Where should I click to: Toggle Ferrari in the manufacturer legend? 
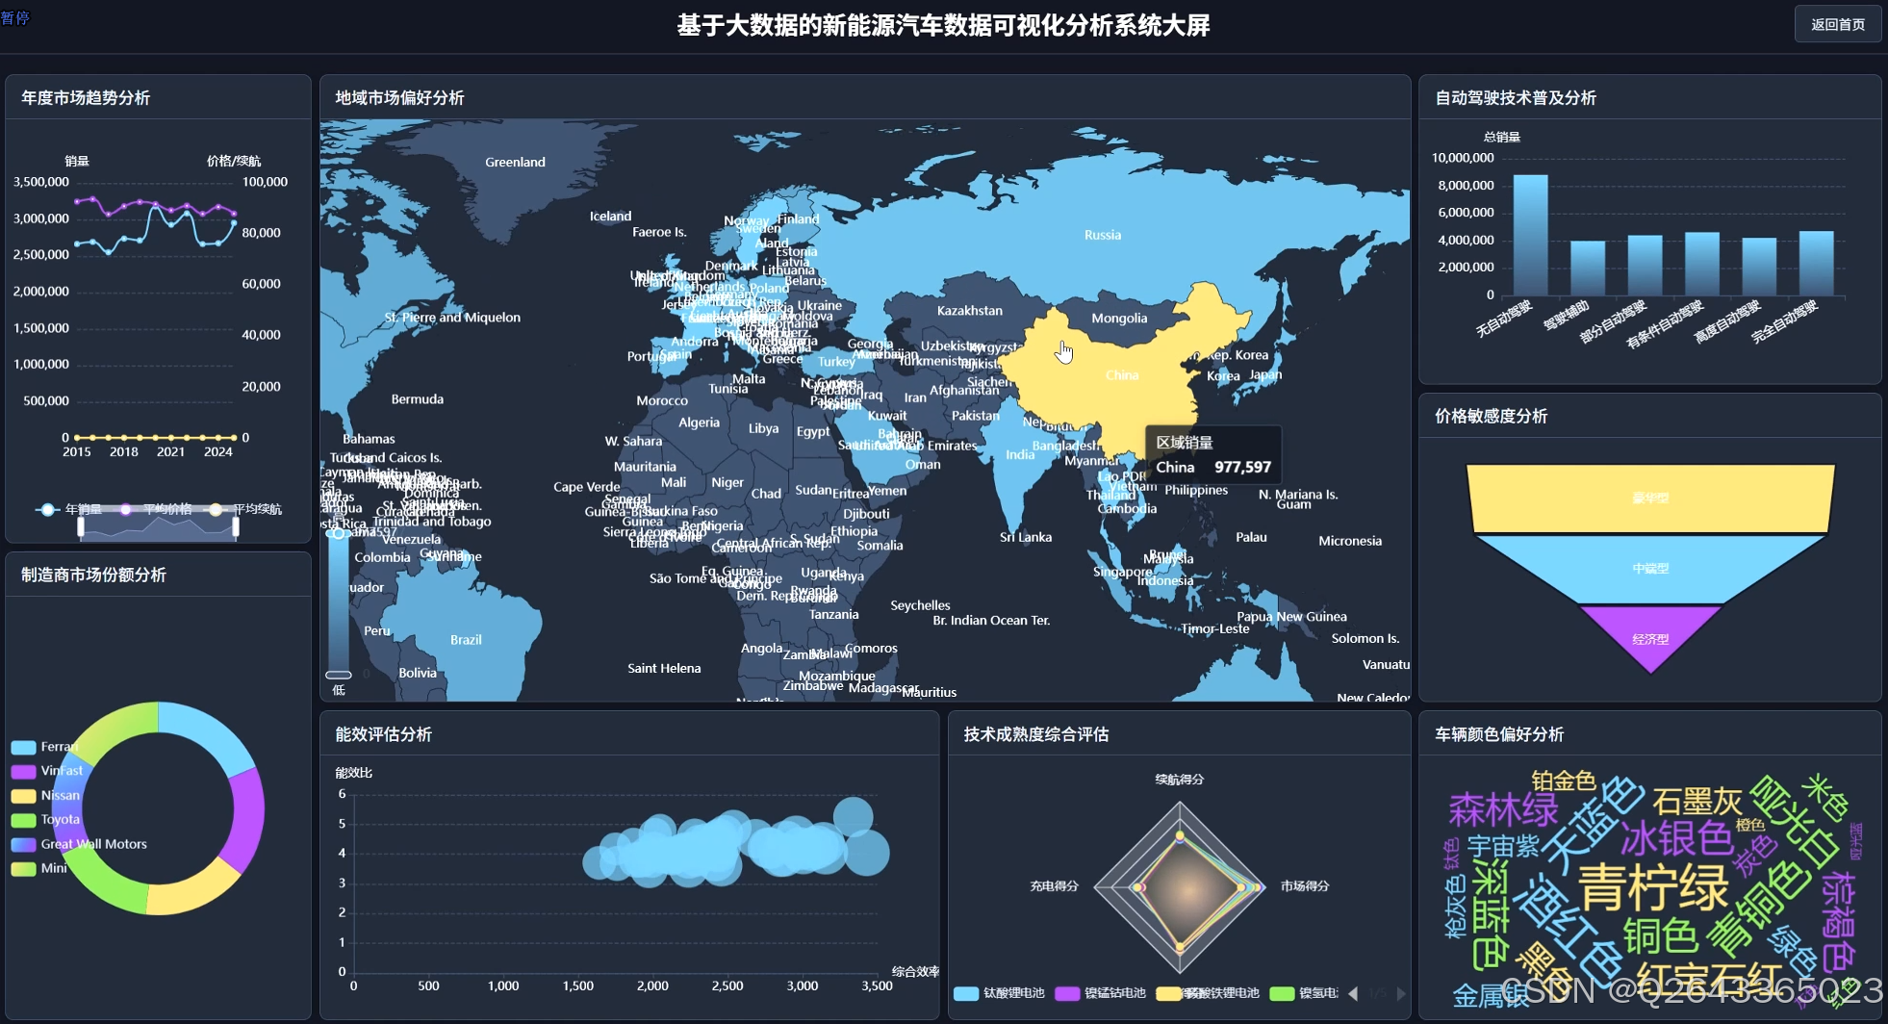(x=44, y=747)
